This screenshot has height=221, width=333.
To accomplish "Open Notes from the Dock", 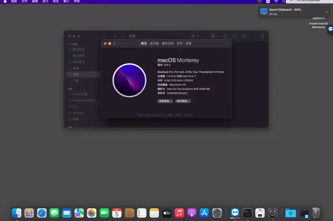I will coord(154,213).
